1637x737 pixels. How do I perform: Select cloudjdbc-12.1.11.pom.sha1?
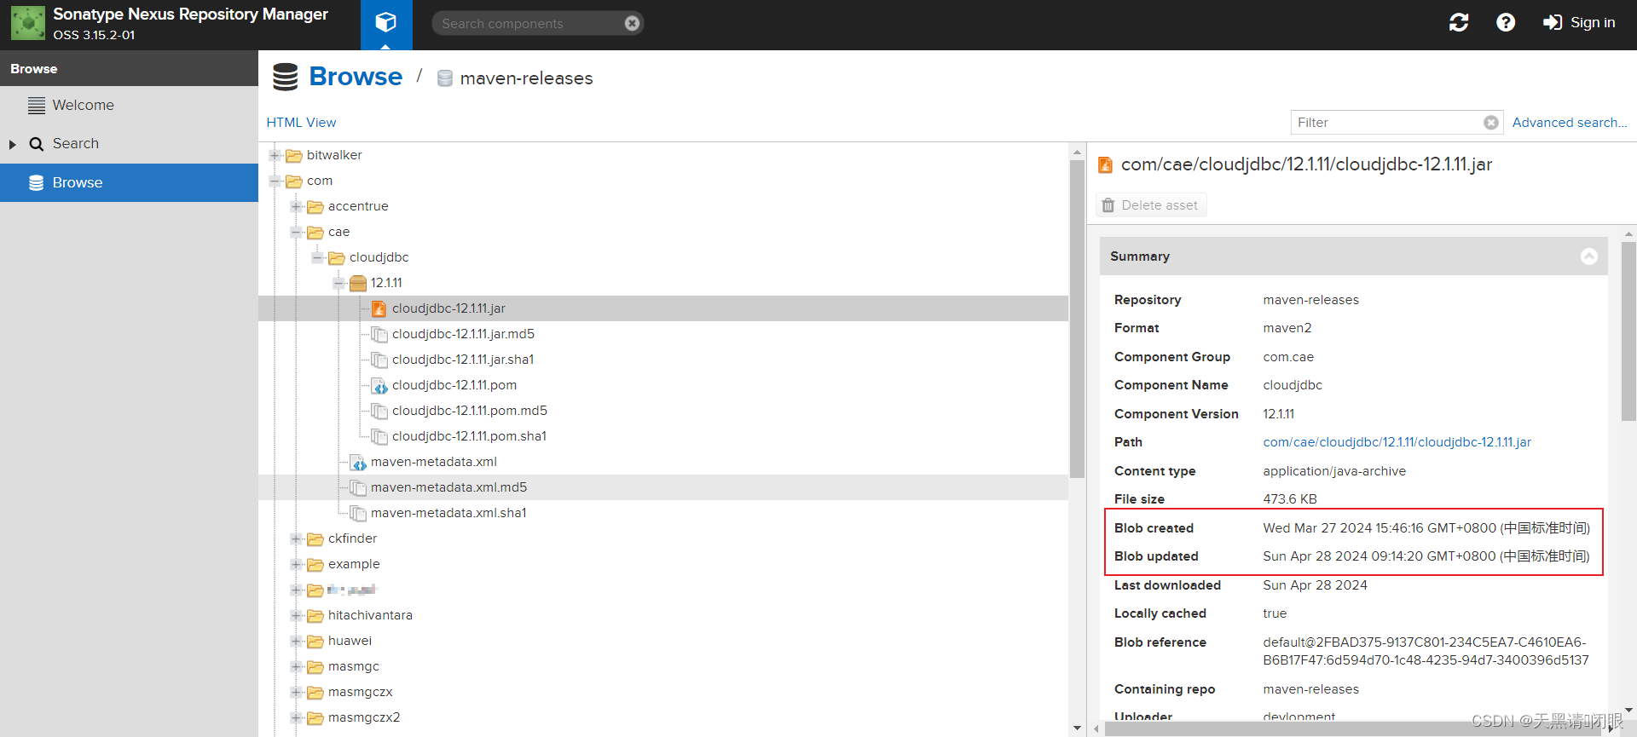pyautogui.click(x=469, y=436)
